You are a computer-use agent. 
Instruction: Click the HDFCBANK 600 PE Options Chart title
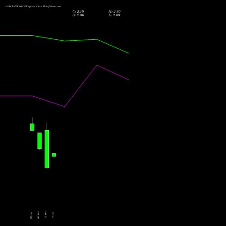click(33, 7)
